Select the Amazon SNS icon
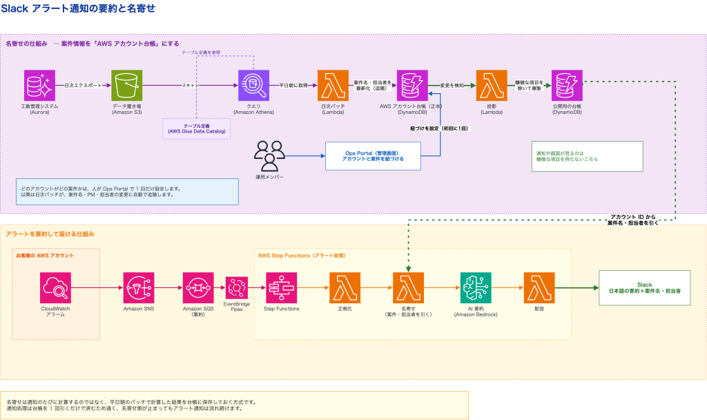This screenshot has height=420, width=707. click(139, 288)
